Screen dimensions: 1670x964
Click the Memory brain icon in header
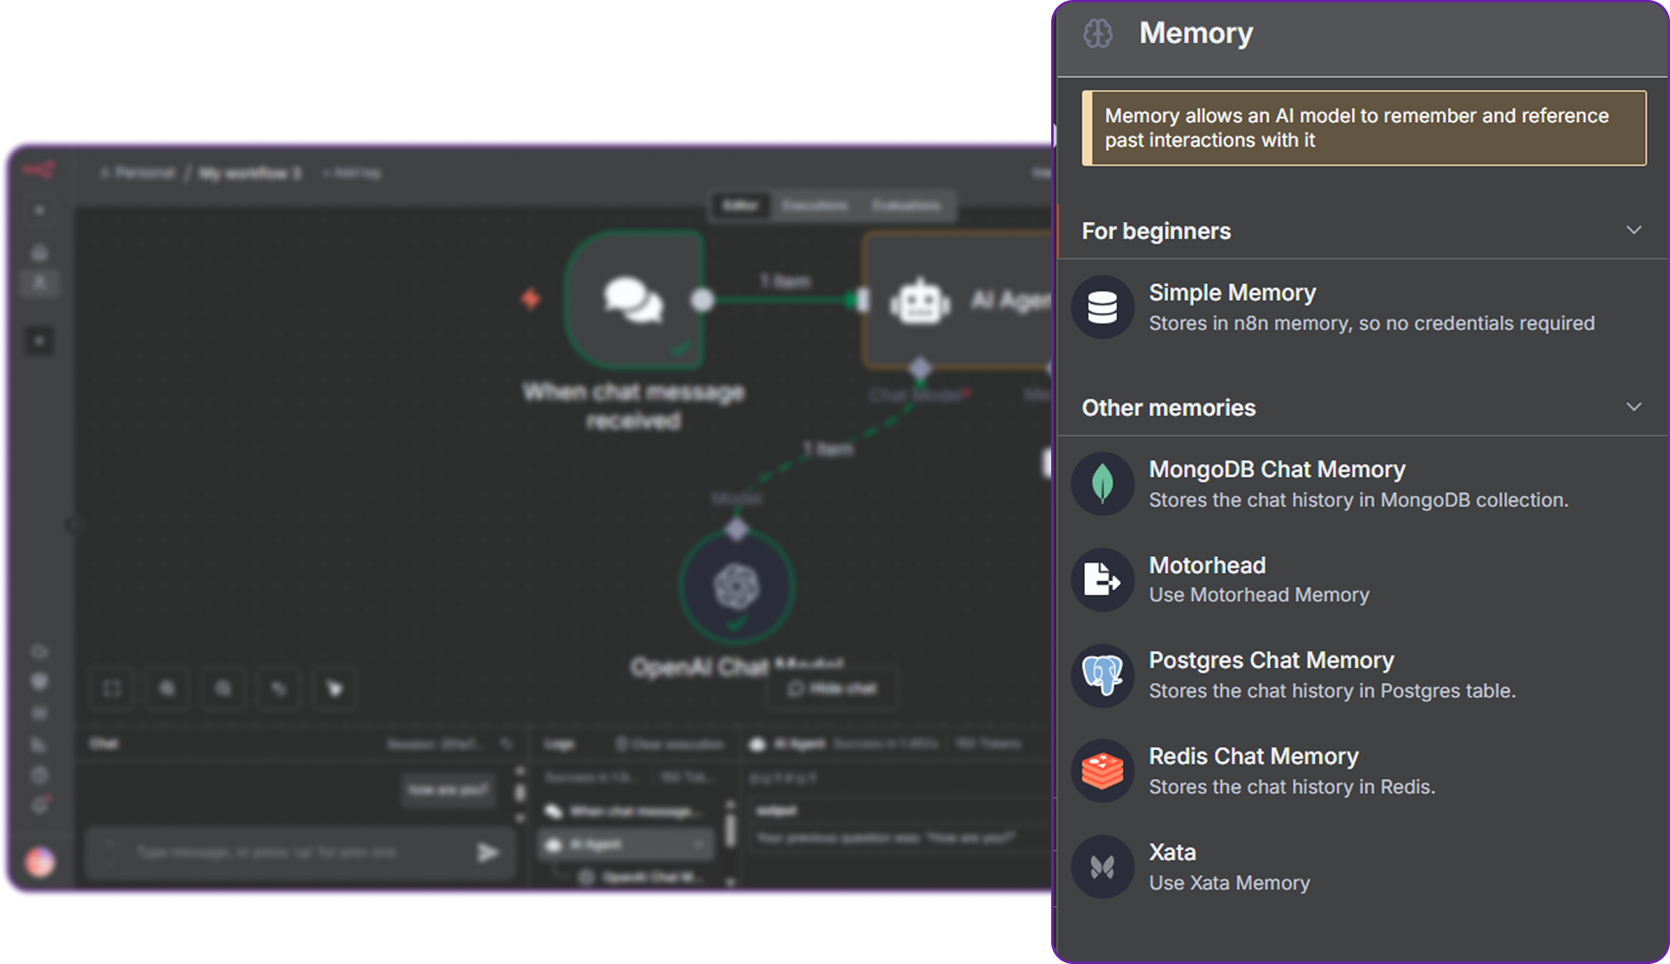[1097, 34]
